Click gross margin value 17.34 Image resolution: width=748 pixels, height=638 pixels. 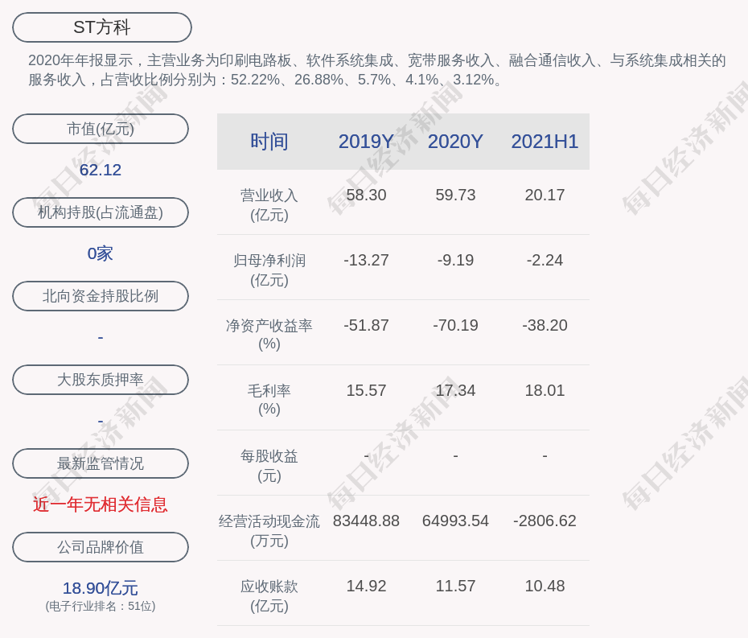point(455,390)
